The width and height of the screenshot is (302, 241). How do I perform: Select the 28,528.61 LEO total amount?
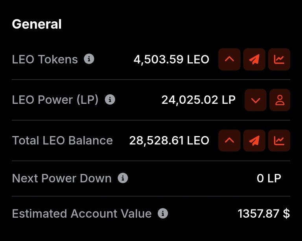click(x=169, y=140)
